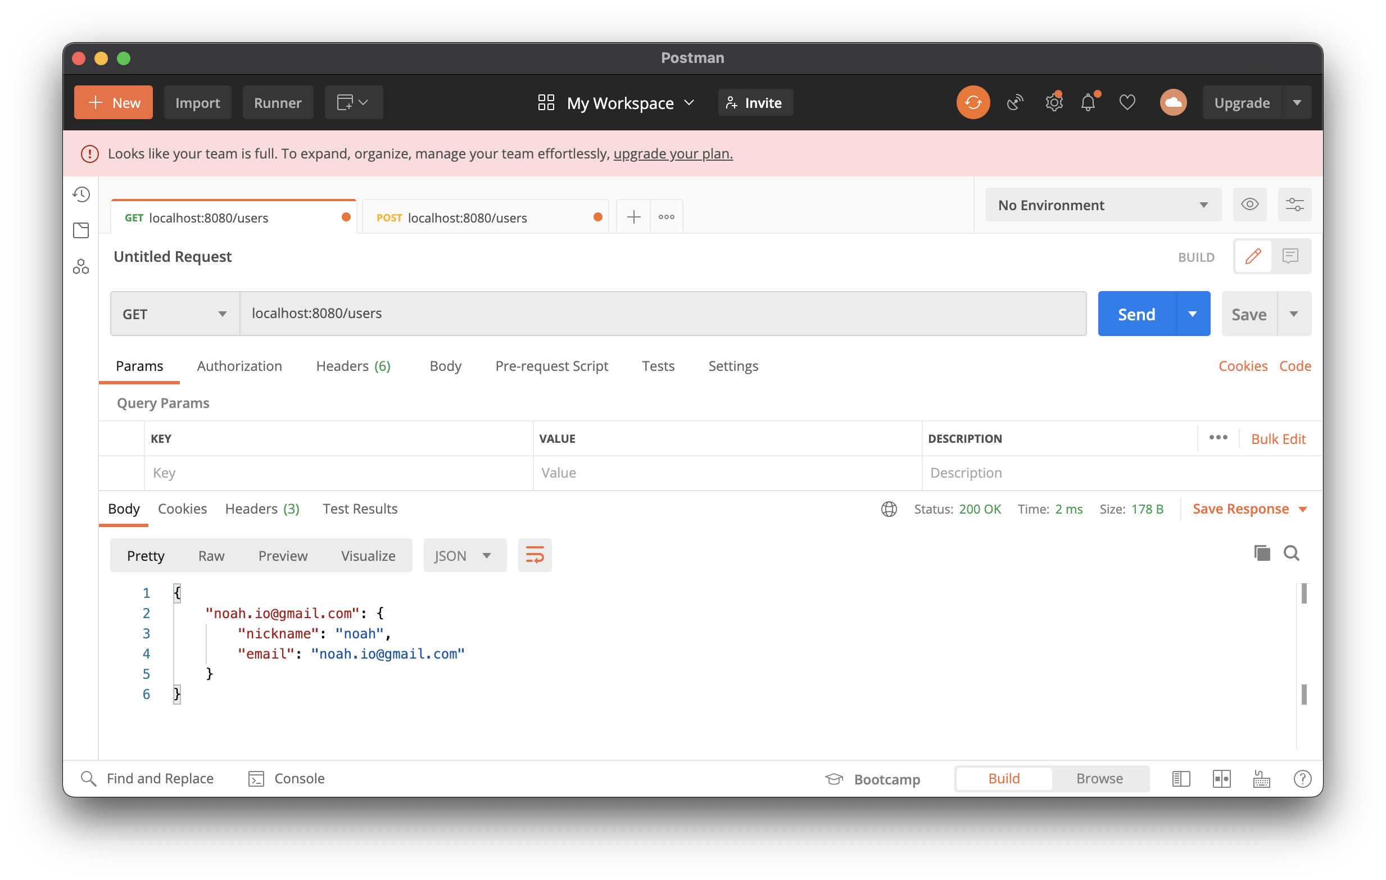The width and height of the screenshot is (1386, 880).
Task: Toggle the sidebar visibility icon
Action: click(1180, 779)
